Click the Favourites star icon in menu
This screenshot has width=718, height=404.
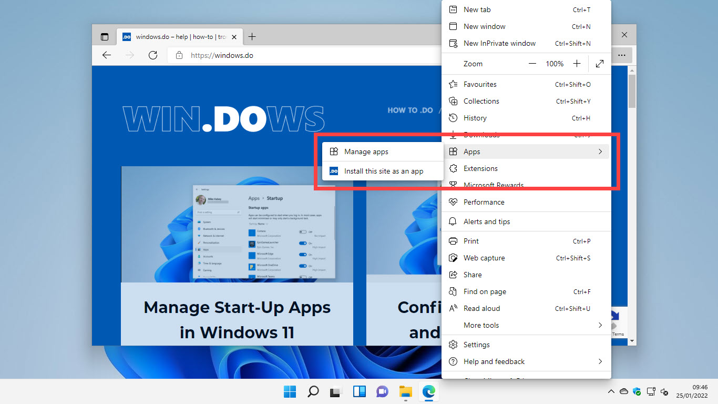tap(453, 84)
